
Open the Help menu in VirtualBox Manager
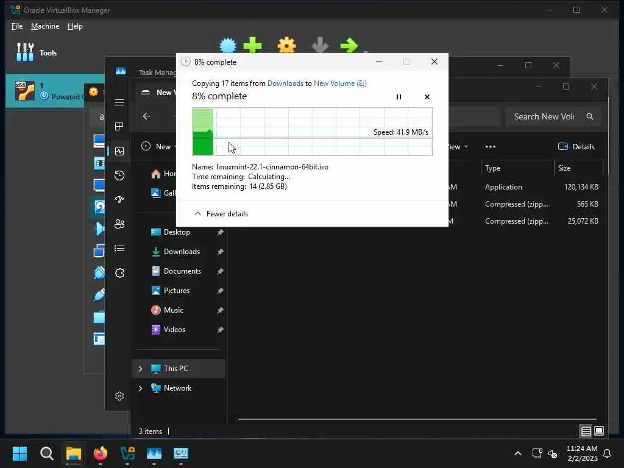click(x=75, y=26)
